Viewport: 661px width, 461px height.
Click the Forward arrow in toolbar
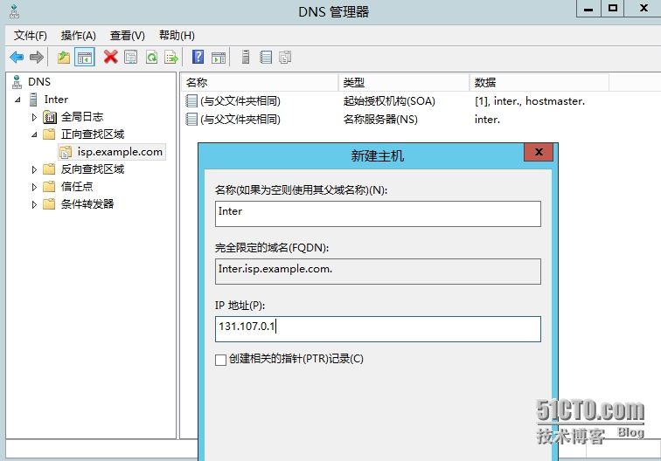[37, 57]
